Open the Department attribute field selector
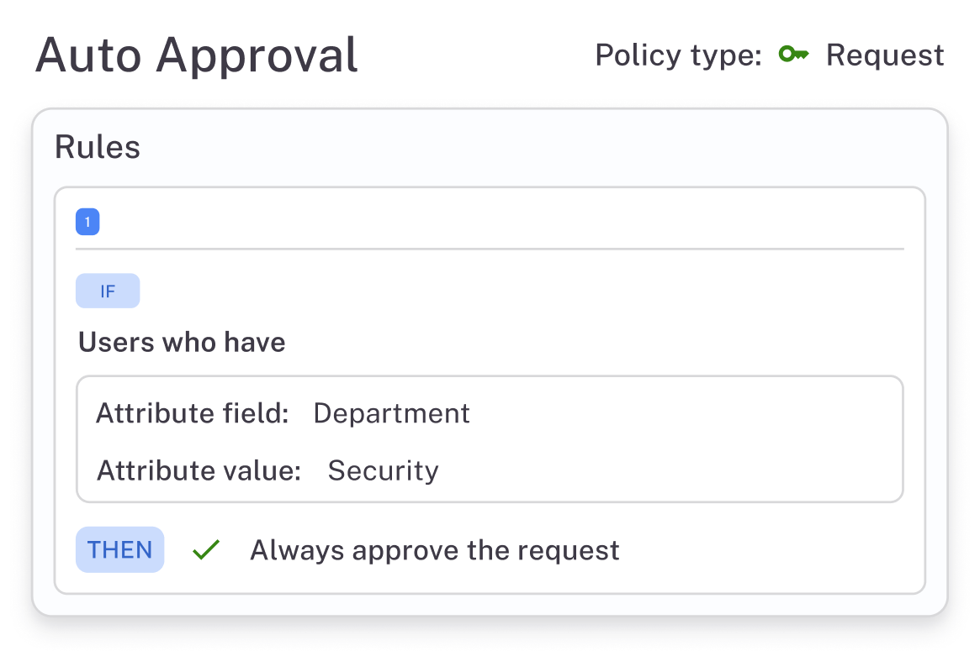 tap(392, 413)
